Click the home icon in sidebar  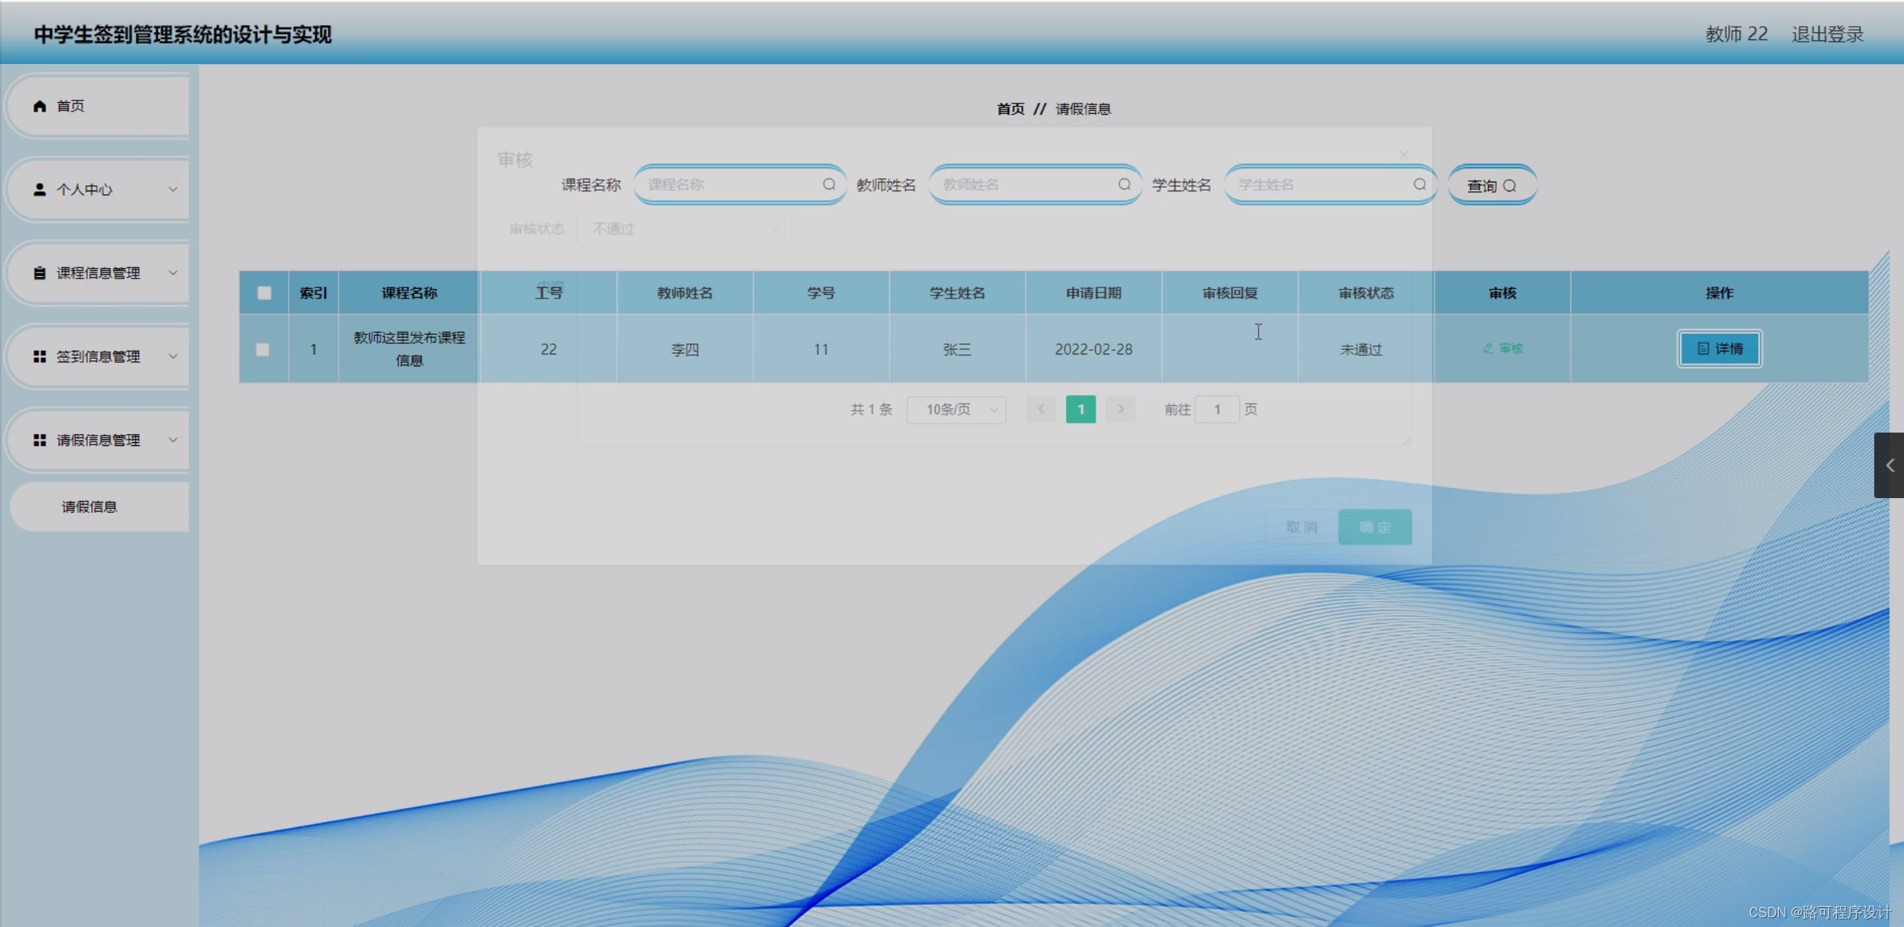(39, 106)
